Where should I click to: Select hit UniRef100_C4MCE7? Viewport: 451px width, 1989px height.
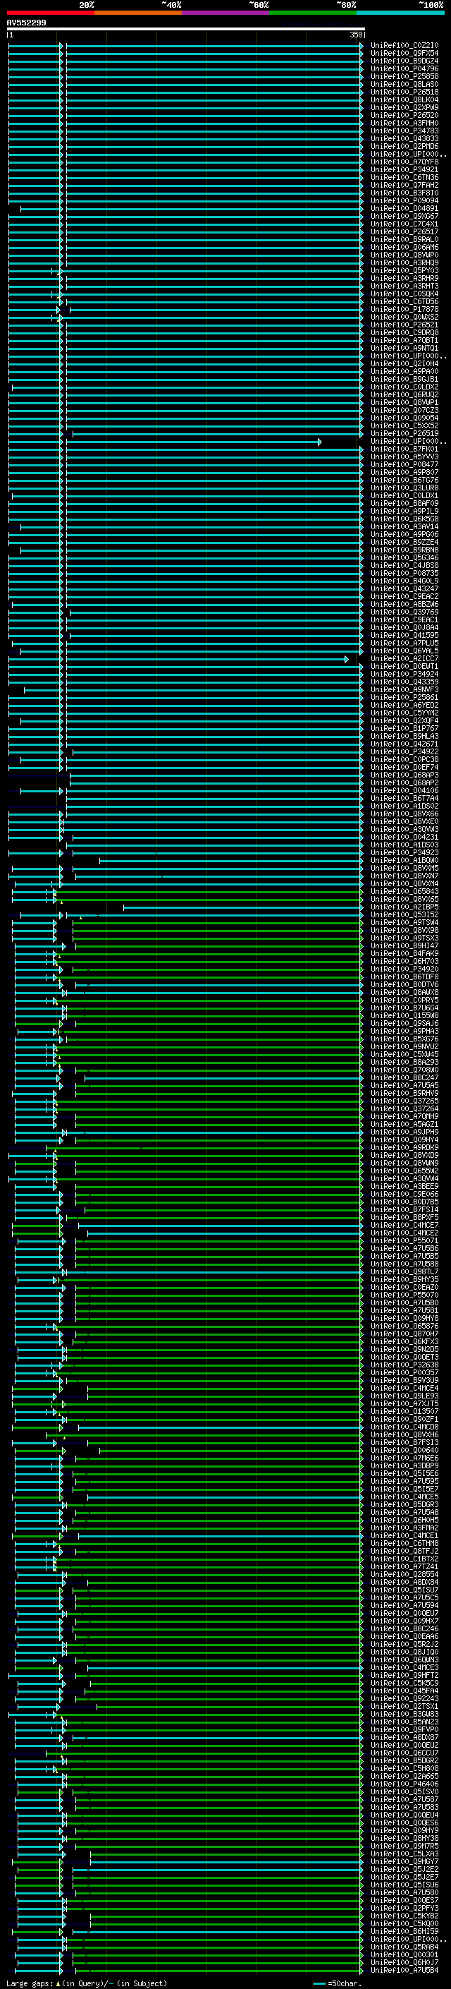[x=404, y=1225]
